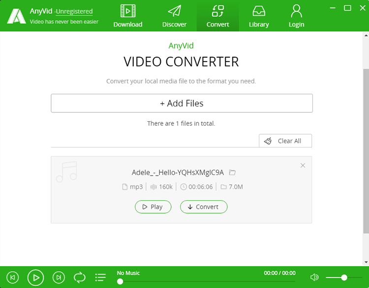Close the AnyVid window
Viewport: 369px width, 288px height.
(x=363, y=8)
